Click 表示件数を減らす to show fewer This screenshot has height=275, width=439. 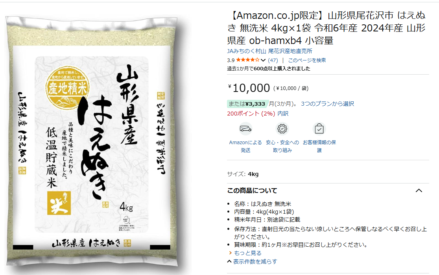pos(255,262)
